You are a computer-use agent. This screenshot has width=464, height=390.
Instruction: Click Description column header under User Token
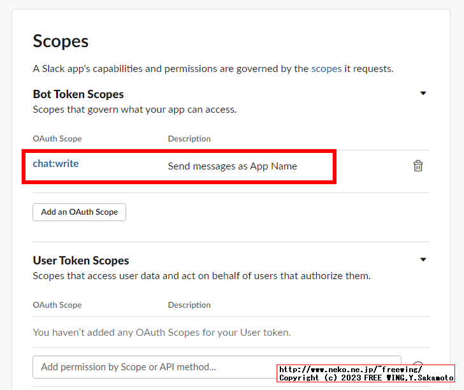pos(189,305)
